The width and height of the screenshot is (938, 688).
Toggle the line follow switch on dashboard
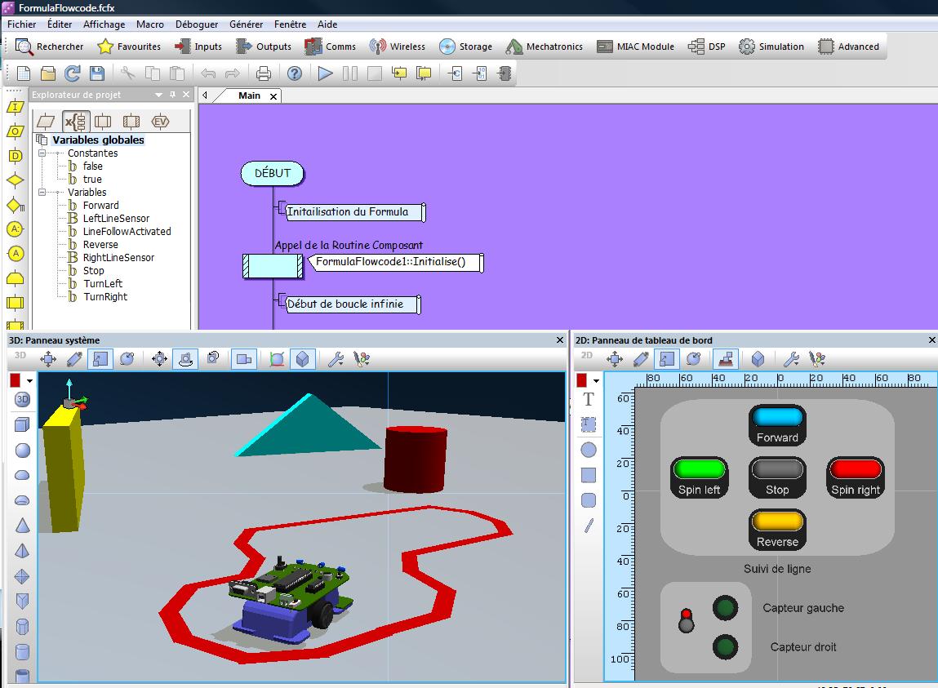[x=687, y=621]
